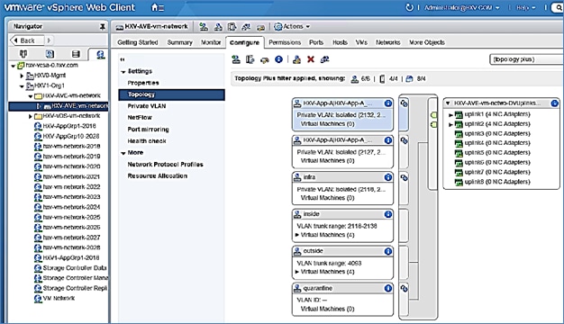The image size is (564, 324).
Task: Collapse the hxv-vcsa-0.hxv.com tree node
Action: [x=14, y=66]
